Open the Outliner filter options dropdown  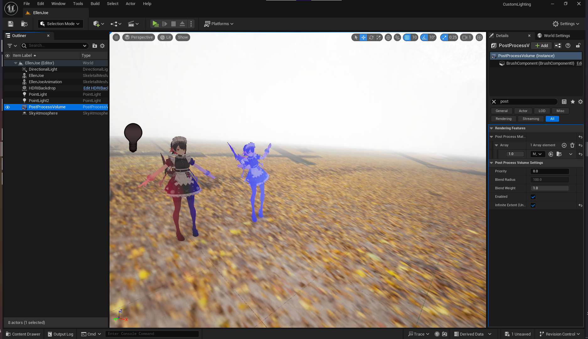click(12, 46)
